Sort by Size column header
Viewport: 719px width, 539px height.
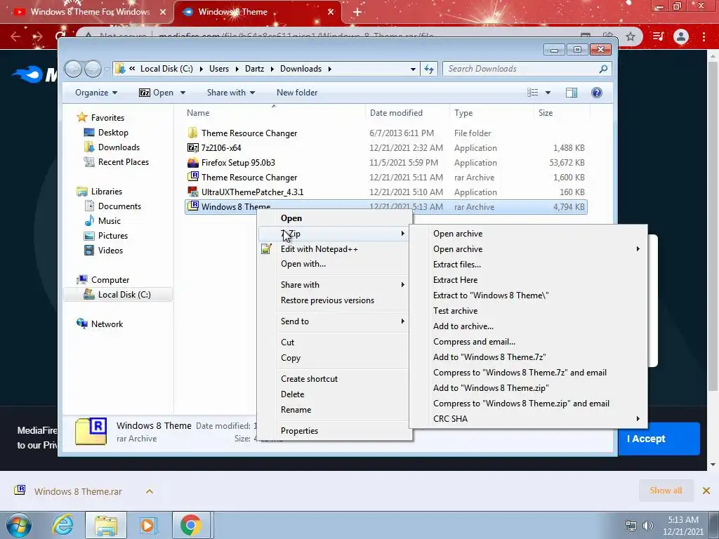pyautogui.click(x=546, y=113)
